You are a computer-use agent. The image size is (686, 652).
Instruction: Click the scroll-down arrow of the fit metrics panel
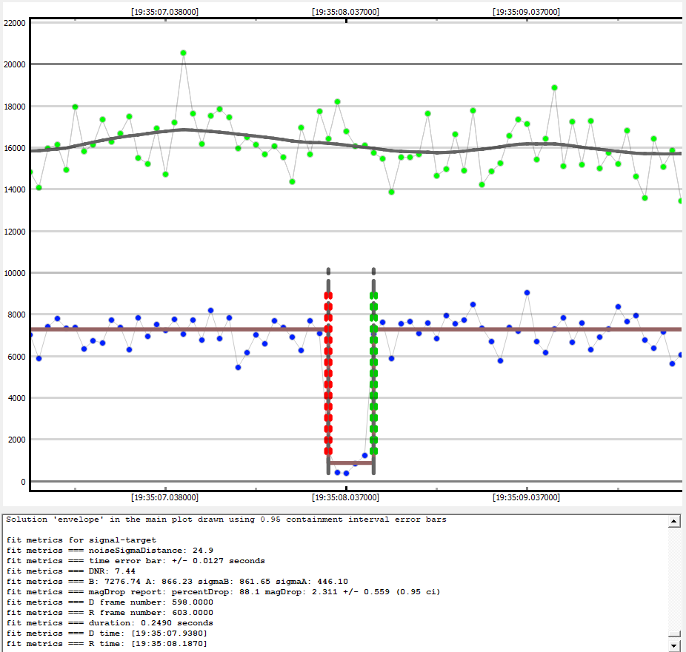point(674,645)
